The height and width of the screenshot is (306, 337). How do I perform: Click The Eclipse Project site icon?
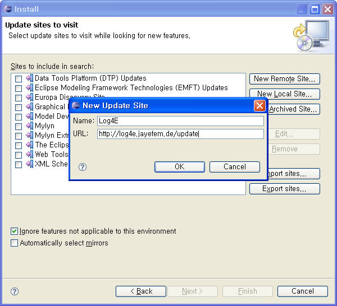[x=29, y=145]
